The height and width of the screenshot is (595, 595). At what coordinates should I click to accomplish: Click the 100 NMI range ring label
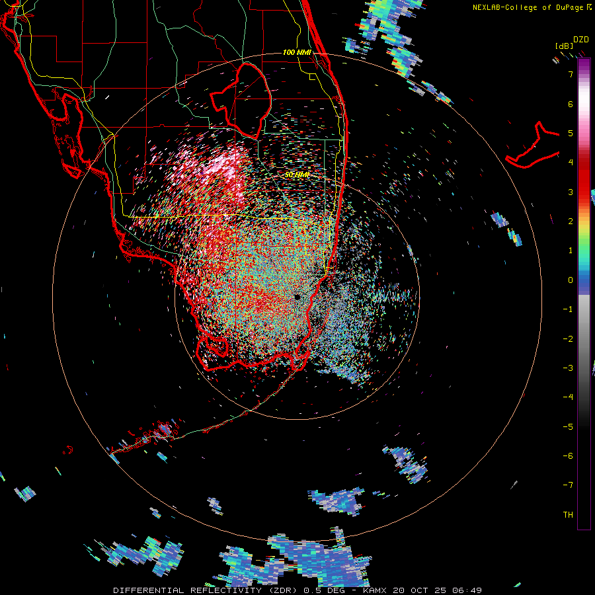[297, 52]
